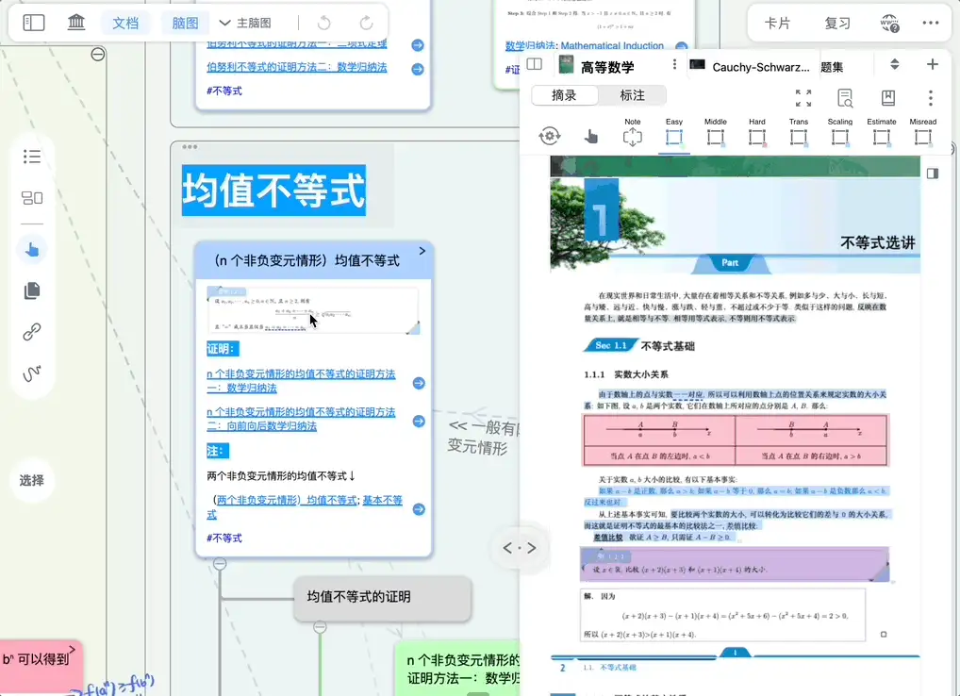Open the top-right more options menu
Viewport: 960px width, 696px height.
pyautogui.click(x=931, y=23)
